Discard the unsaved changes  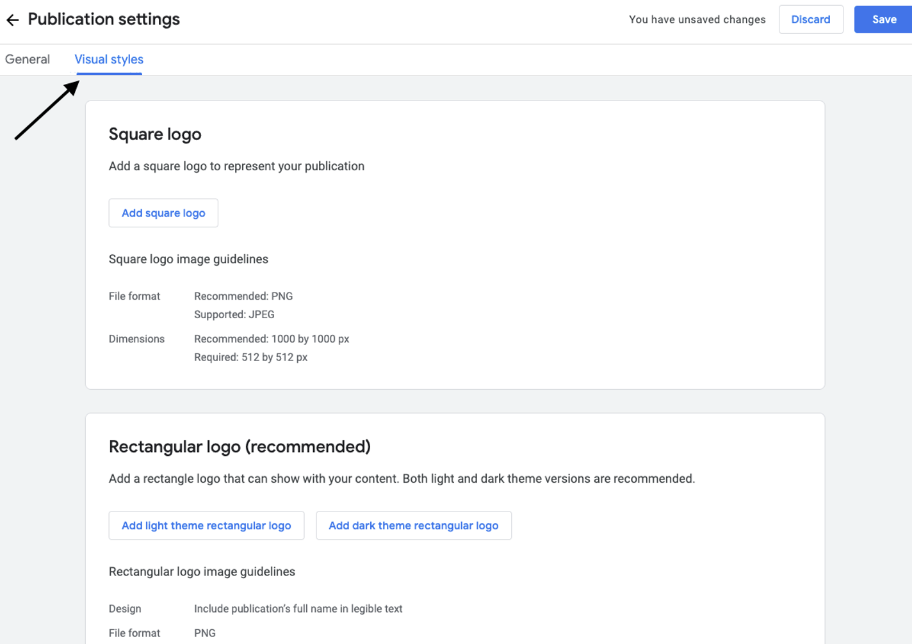[x=811, y=19]
